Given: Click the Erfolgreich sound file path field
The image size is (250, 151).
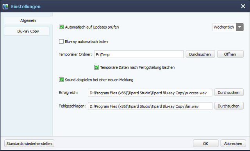Looking at the screenshot, I should pos(150,93).
